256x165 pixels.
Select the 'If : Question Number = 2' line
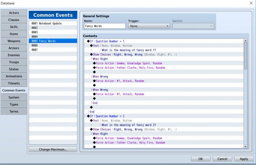point(164,116)
